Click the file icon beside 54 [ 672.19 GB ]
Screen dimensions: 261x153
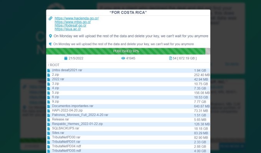[170, 59]
